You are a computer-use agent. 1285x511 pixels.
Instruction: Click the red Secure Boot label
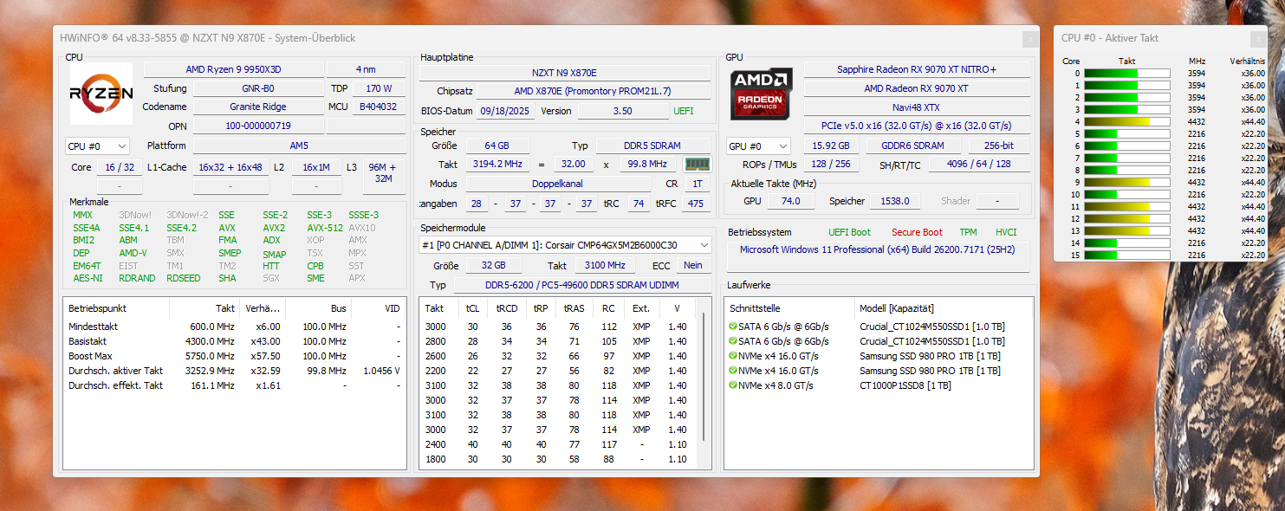pos(917,232)
